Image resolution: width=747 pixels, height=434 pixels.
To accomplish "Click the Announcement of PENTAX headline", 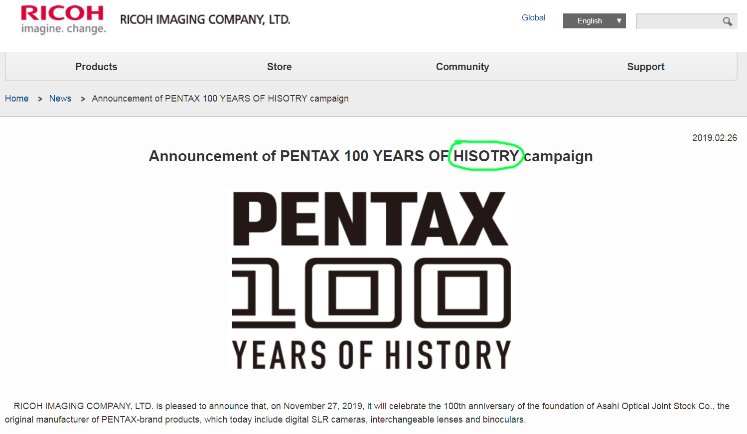I will pos(299,156).
